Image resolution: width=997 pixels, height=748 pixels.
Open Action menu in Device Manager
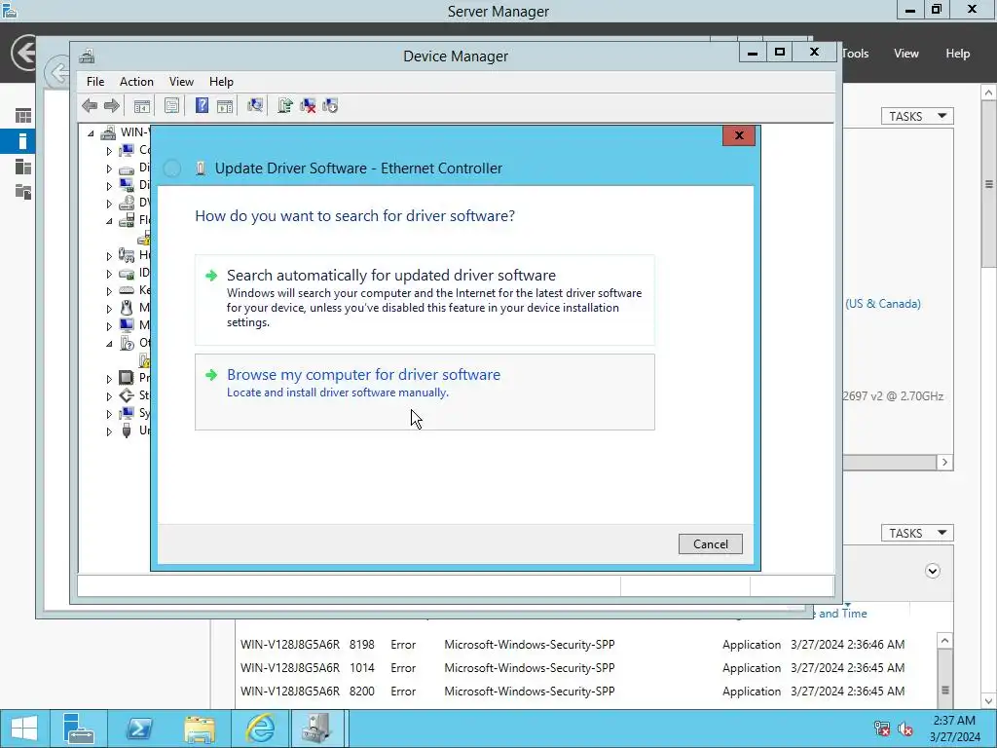(136, 82)
